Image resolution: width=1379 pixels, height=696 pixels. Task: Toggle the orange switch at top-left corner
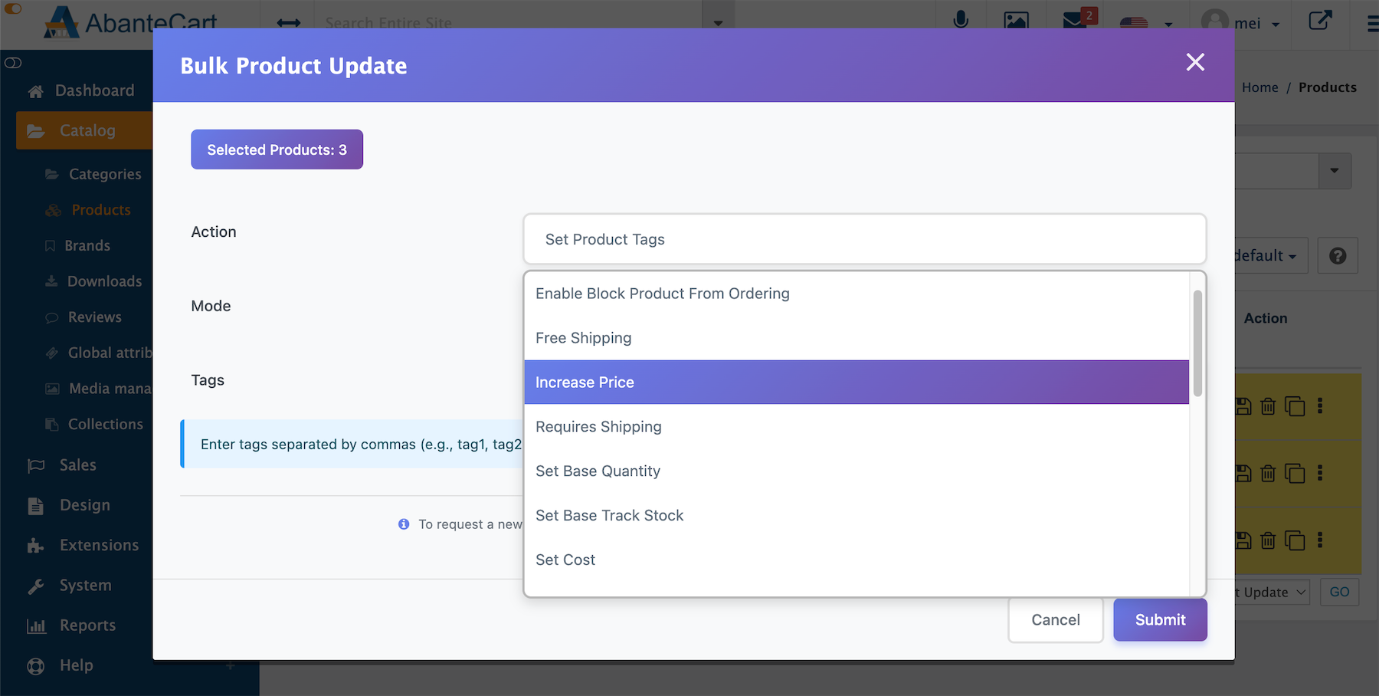(13, 8)
